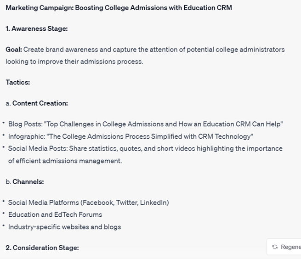The height and width of the screenshot is (259, 301).
Task: Click the text 'looking to improve their admissions process'
Action: click(x=74, y=61)
